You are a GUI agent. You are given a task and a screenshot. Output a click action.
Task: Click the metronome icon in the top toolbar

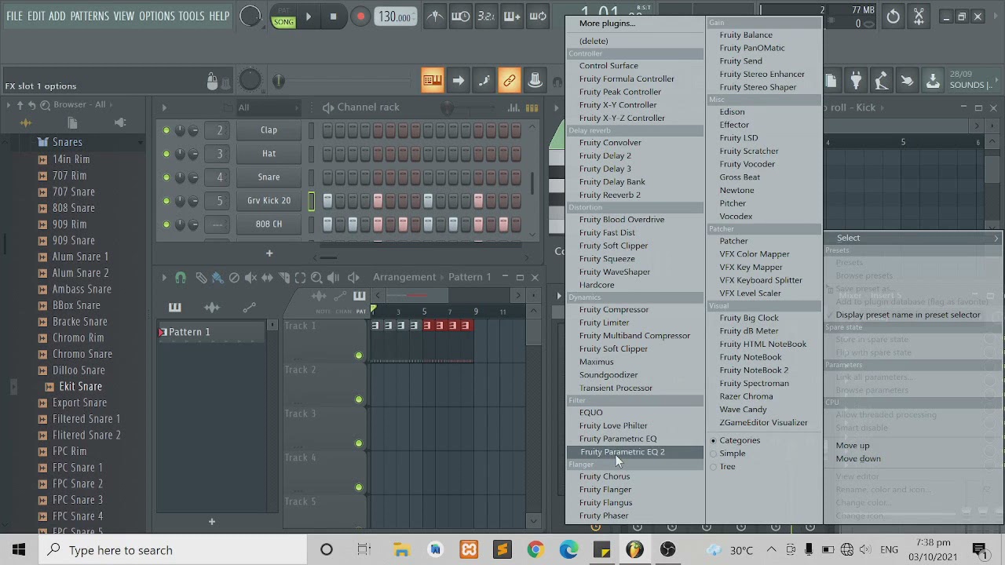(x=435, y=16)
